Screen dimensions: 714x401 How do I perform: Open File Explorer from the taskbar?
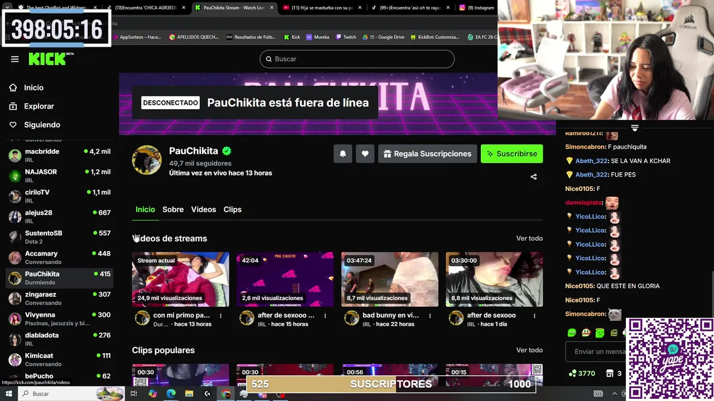tap(189, 394)
